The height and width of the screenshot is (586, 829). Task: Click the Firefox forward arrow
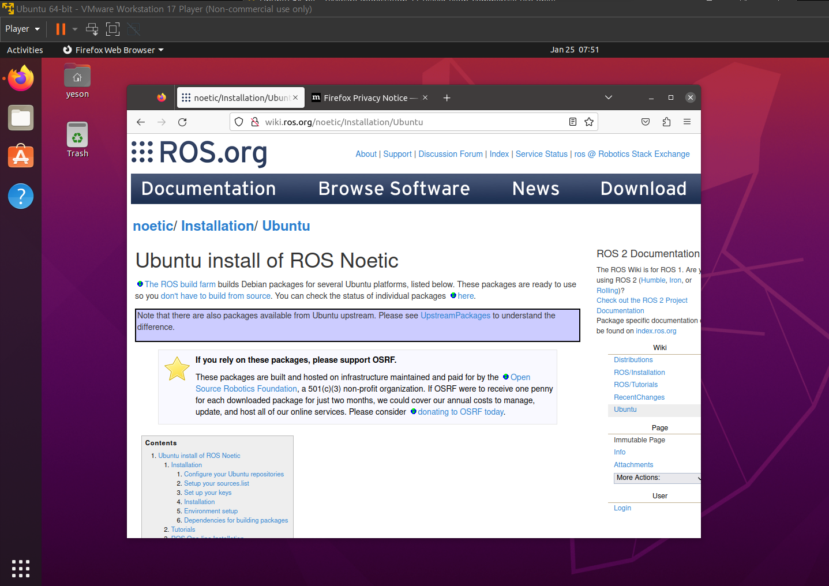162,122
